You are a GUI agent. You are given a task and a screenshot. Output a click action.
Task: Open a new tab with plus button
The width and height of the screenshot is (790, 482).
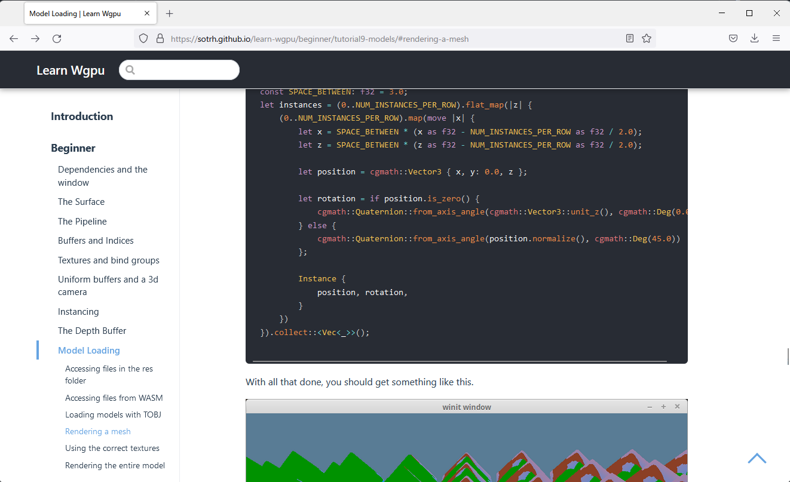(x=170, y=13)
